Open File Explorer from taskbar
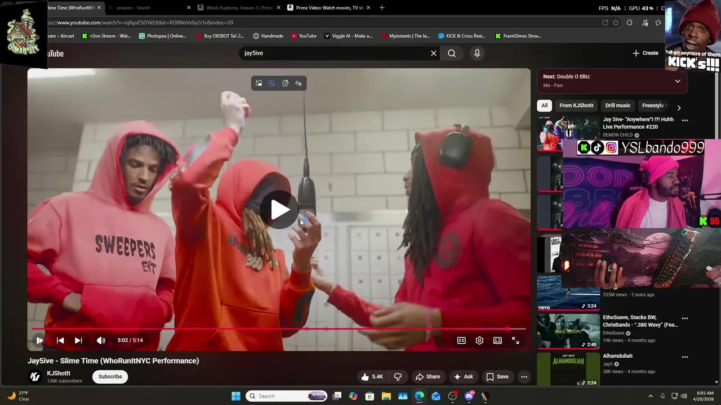This screenshot has width=721, height=405. pos(386,396)
